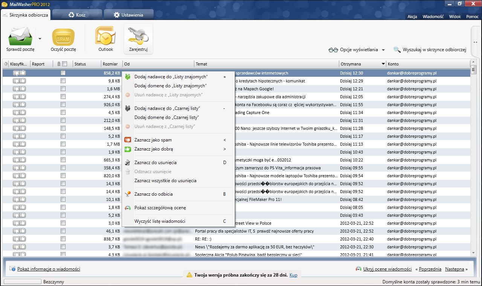The image size is (482, 286).
Task: Select Pokaż szczegółową ocenę in context menu
Action: pos(178,208)
